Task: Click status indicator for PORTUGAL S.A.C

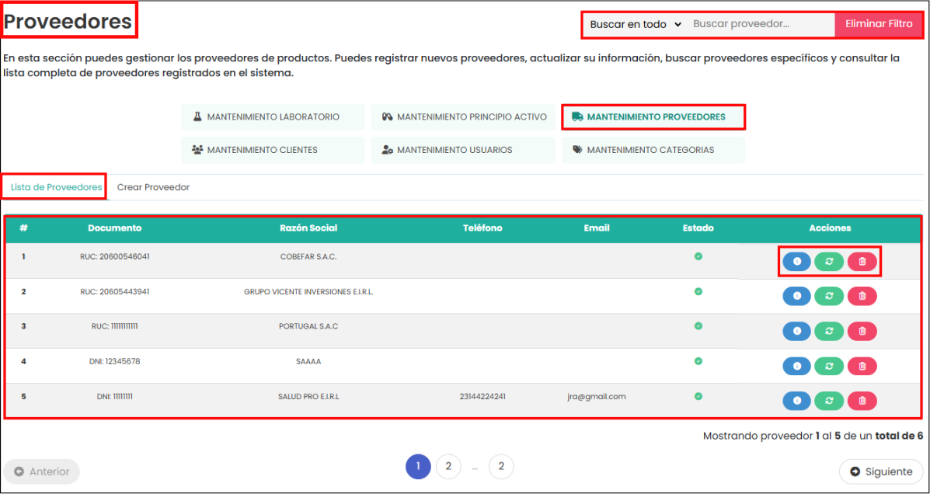Action: pyautogui.click(x=698, y=326)
